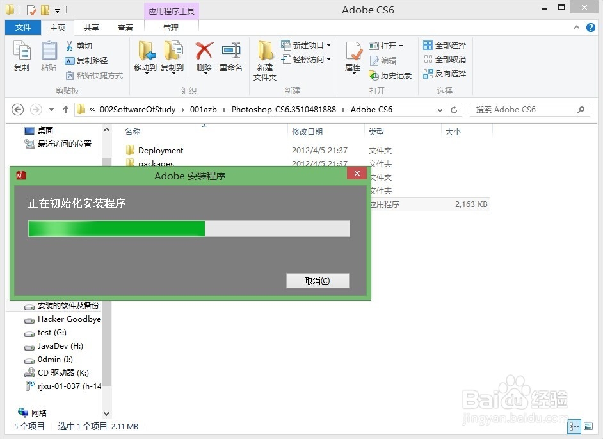603x439 pixels.
Task: Click Copy path (复制路径)
Action: [x=86, y=60]
